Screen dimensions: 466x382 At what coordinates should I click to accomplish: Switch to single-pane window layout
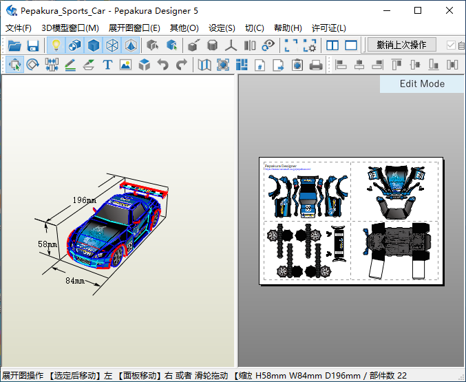351,45
